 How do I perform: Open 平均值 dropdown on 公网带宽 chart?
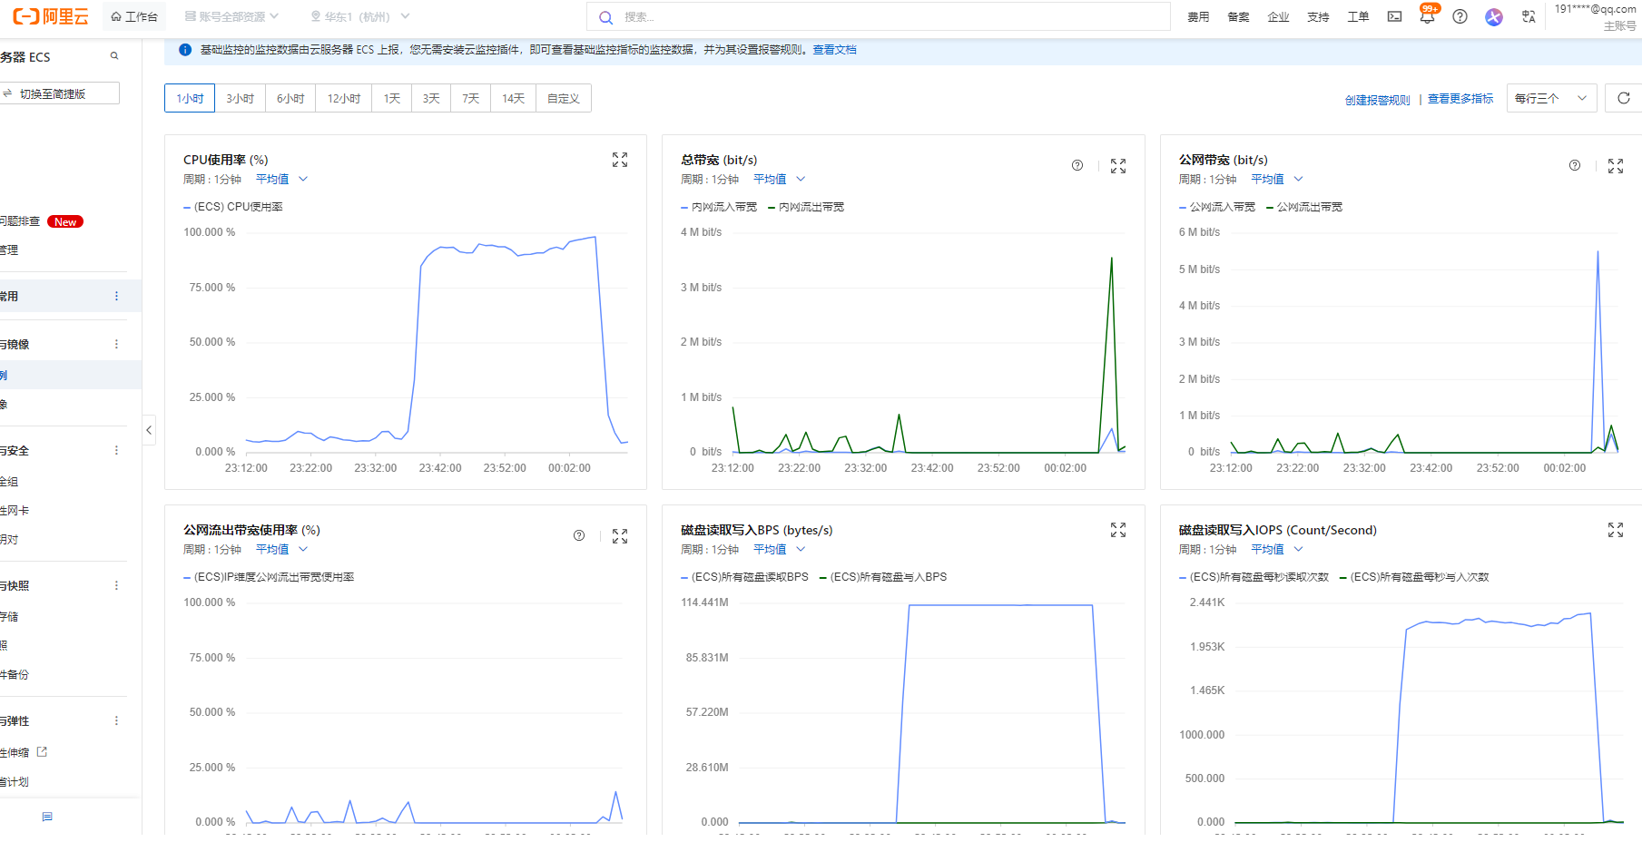pos(1277,179)
